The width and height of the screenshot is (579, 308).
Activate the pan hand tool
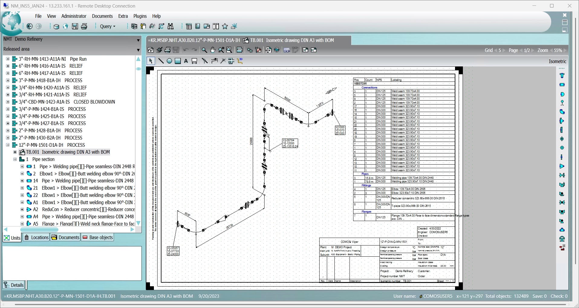[x=213, y=50]
